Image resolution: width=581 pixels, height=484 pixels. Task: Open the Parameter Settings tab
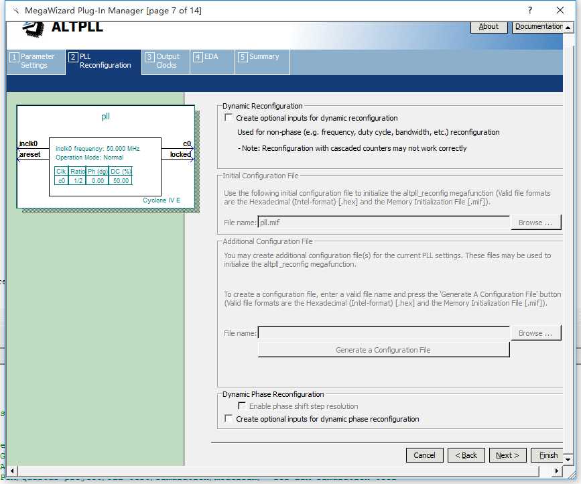click(36, 62)
